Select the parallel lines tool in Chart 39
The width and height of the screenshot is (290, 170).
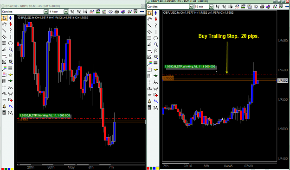pos(4,36)
